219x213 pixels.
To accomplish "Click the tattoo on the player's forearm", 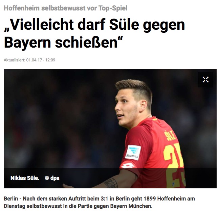I will (x=111, y=183).
